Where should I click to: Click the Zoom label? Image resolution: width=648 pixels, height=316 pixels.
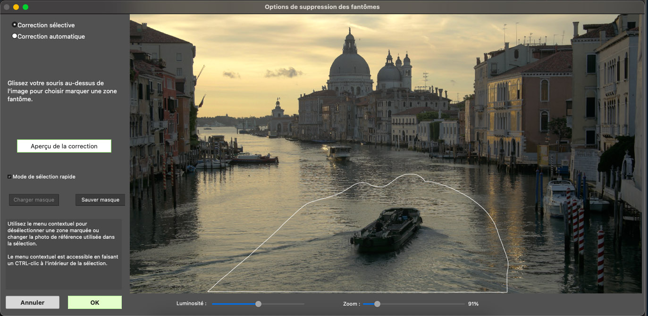(x=352, y=304)
